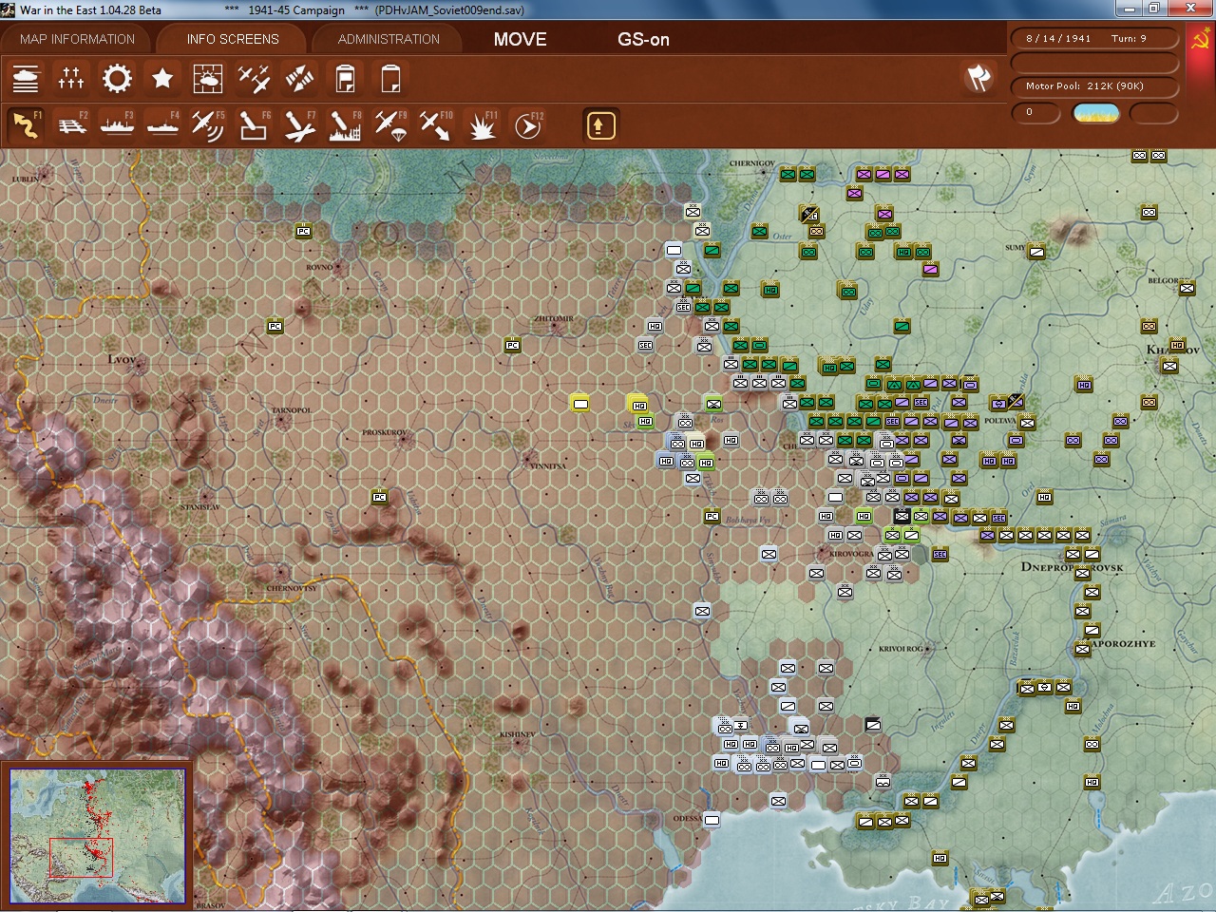Select the F2 rail move mode

(71, 125)
